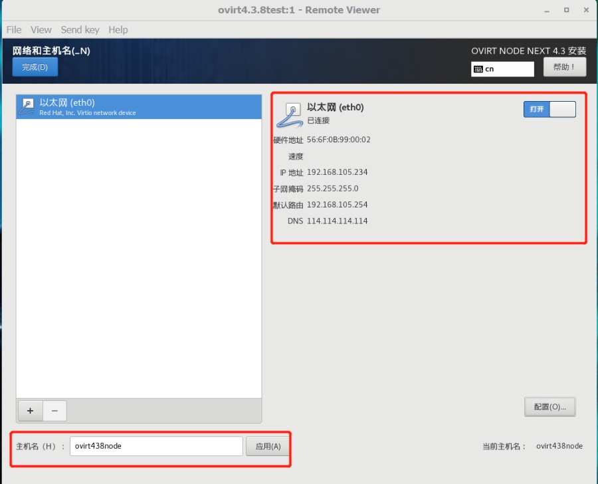This screenshot has width=598, height=484.
Task: Minimize the Remote Viewer window
Action: [x=547, y=11]
